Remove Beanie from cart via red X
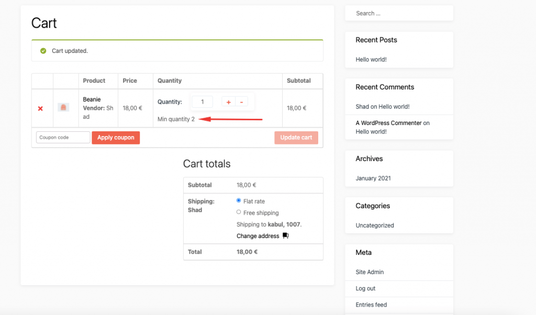The image size is (536, 315). 40,108
